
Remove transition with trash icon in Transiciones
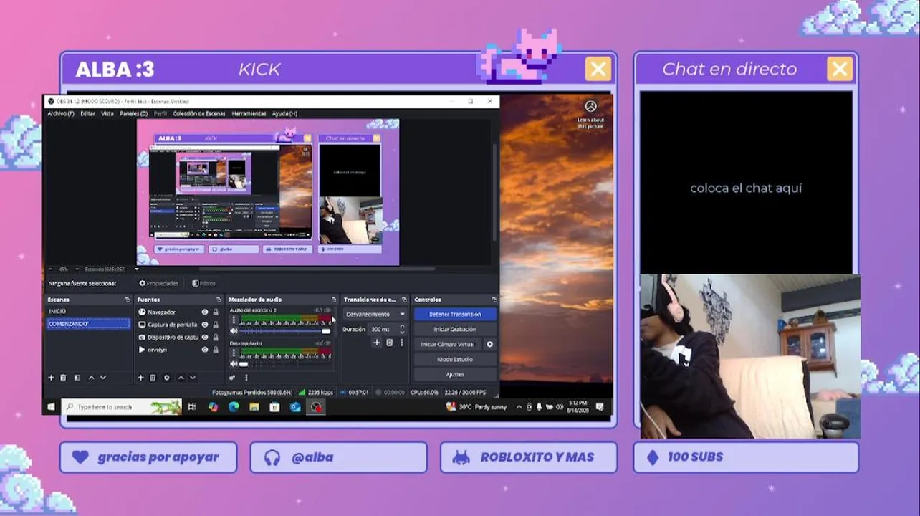coord(389,343)
